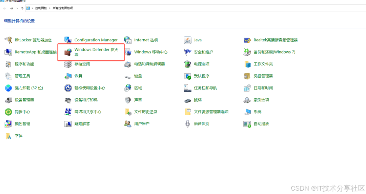Click the 电源选项 battery icon
This screenshot has width=366, height=194.
point(187,64)
